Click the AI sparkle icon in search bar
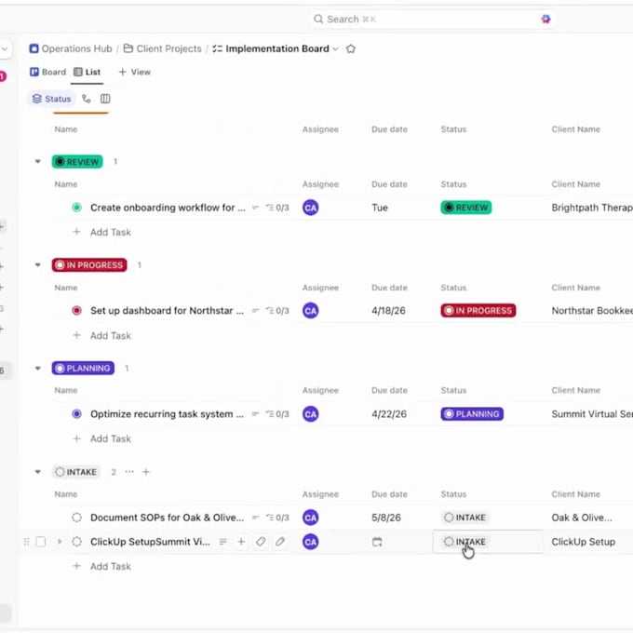The height and width of the screenshot is (633, 633). [545, 19]
